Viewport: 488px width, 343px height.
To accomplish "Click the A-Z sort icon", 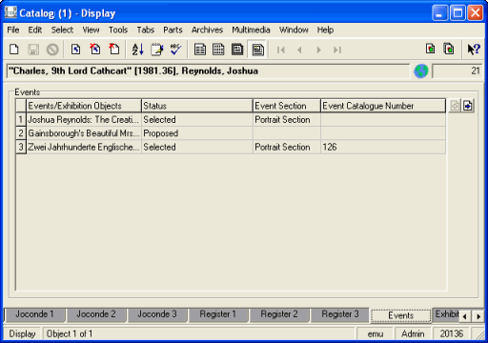I will point(137,50).
